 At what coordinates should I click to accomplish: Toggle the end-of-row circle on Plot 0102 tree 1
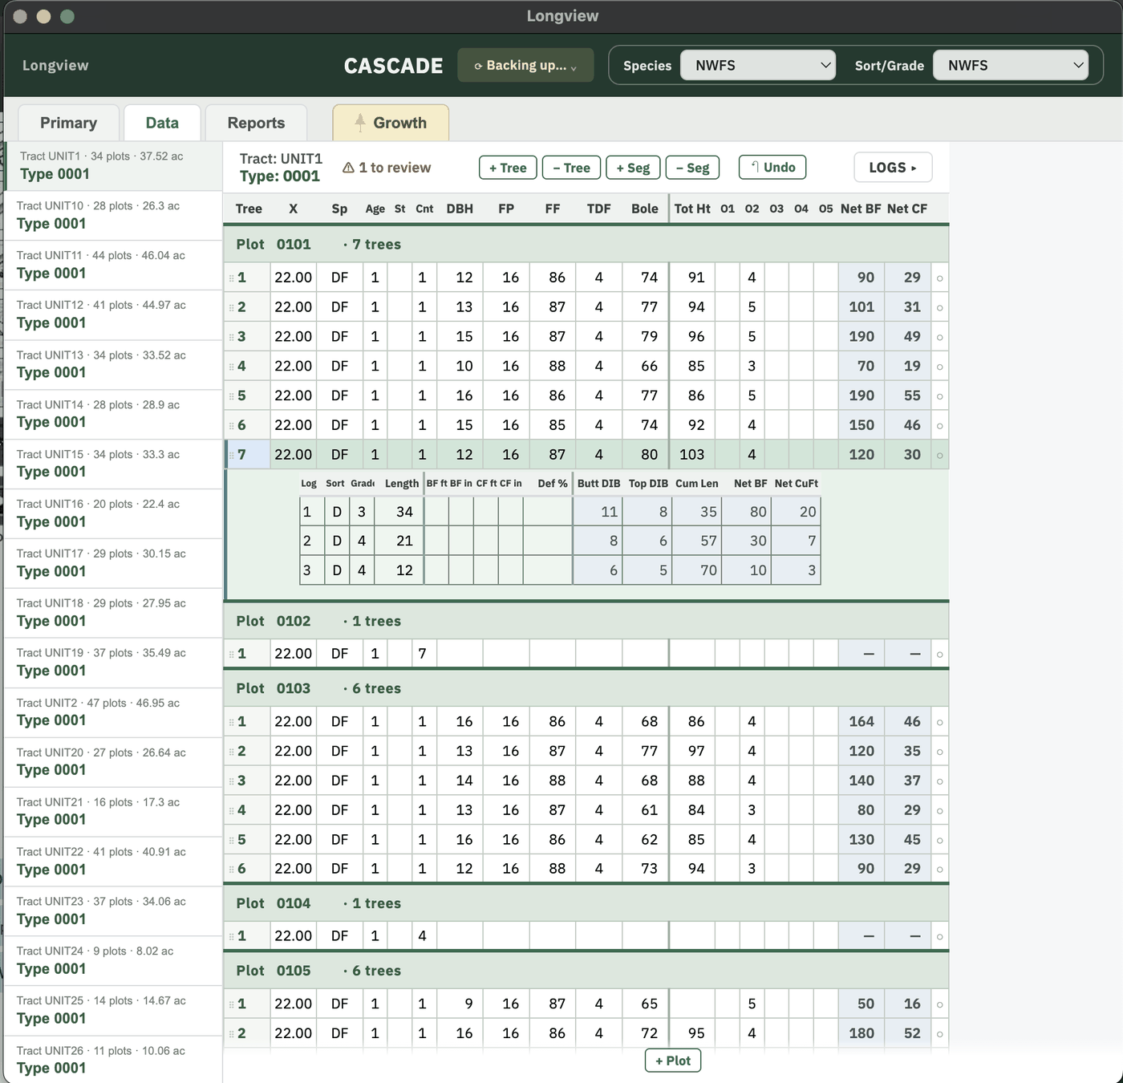pos(940,655)
